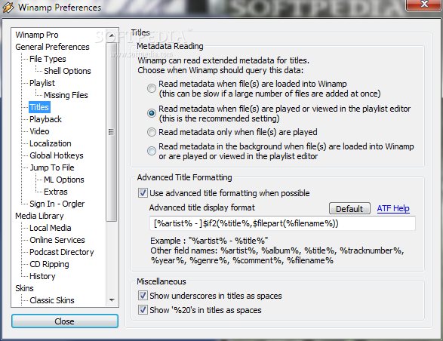Open ML Options under Jump To File

pyautogui.click(x=64, y=180)
